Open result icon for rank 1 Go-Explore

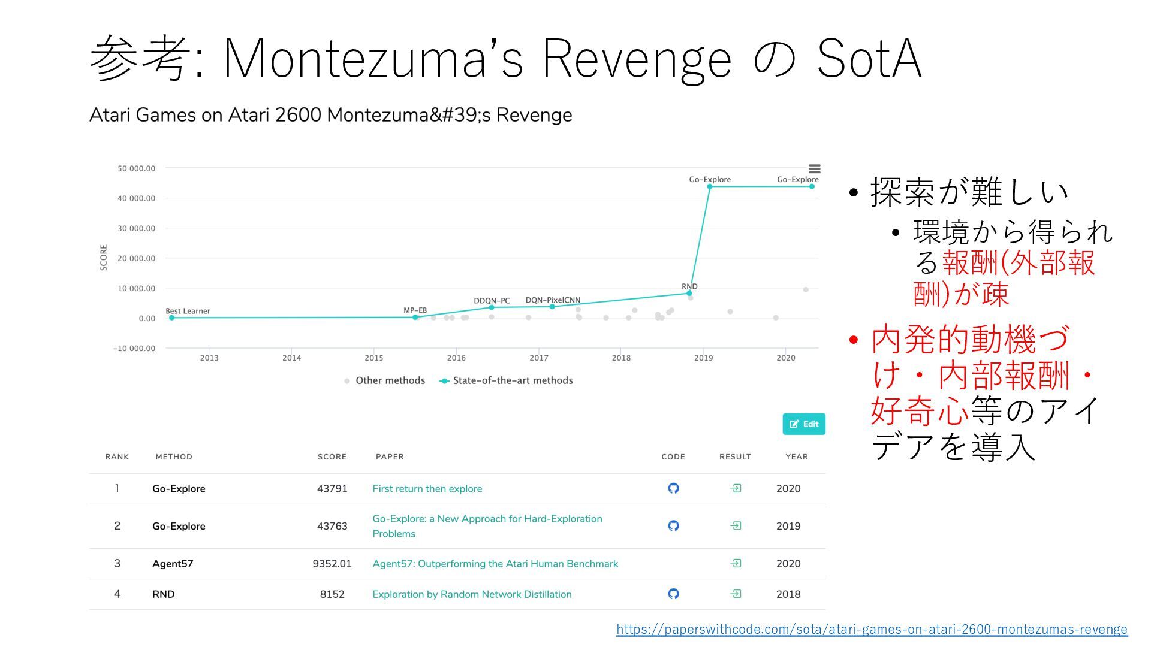pyautogui.click(x=736, y=488)
